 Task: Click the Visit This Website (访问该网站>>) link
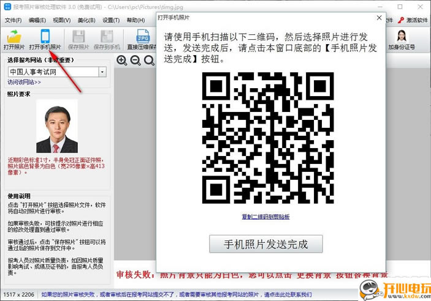(24, 82)
